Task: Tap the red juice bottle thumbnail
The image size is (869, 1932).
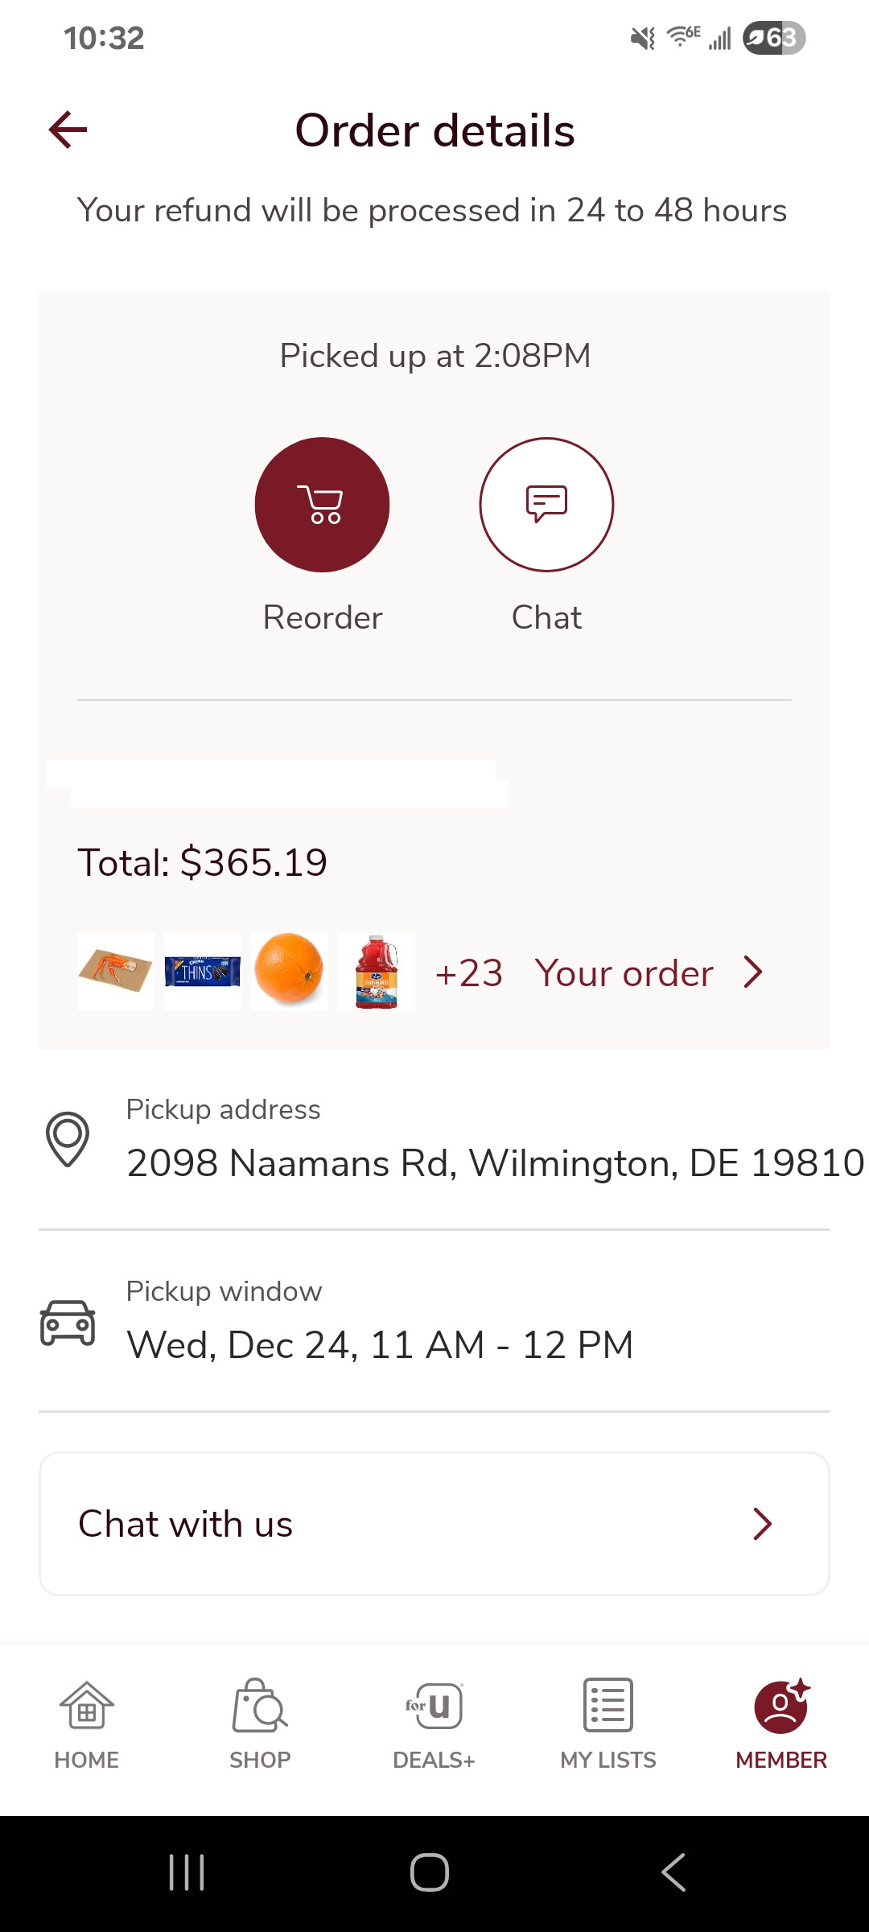Action: pos(377,972)
